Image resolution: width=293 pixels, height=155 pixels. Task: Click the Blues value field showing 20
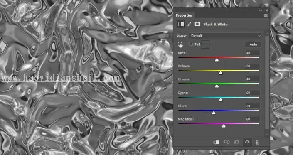252,106
